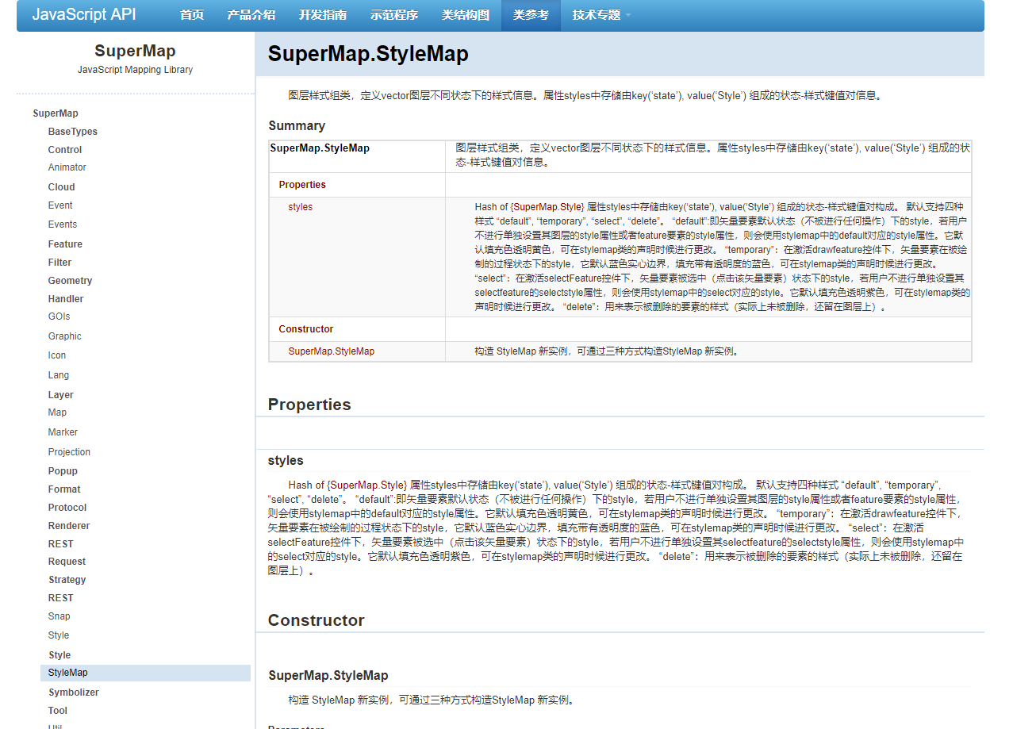Expand the Renderer category

(x=69, y=526)
